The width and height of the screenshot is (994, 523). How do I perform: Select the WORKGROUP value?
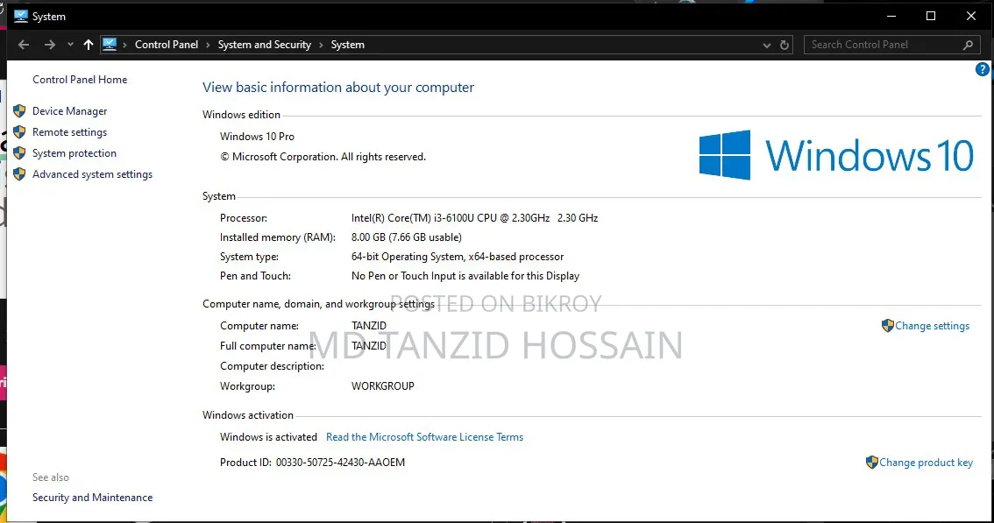pos(383,386)
